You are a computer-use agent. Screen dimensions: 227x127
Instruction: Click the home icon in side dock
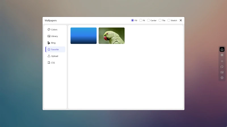click(x=222, y=49)
